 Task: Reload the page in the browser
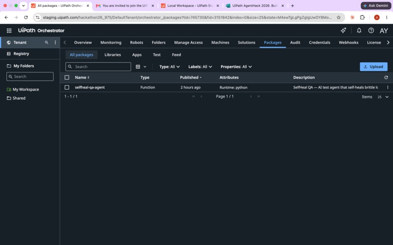pyautogui.click(x=26, y=17)
